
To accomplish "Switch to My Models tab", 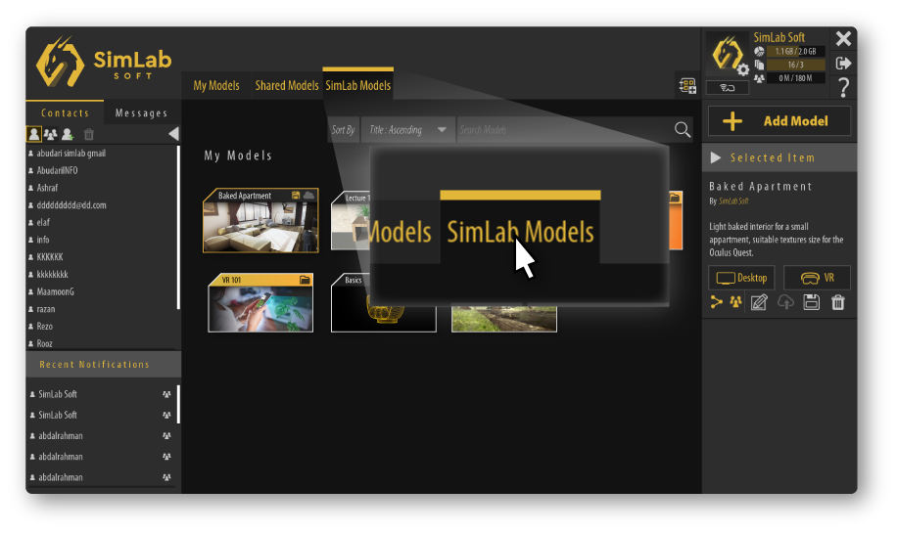I will point(216,85).
